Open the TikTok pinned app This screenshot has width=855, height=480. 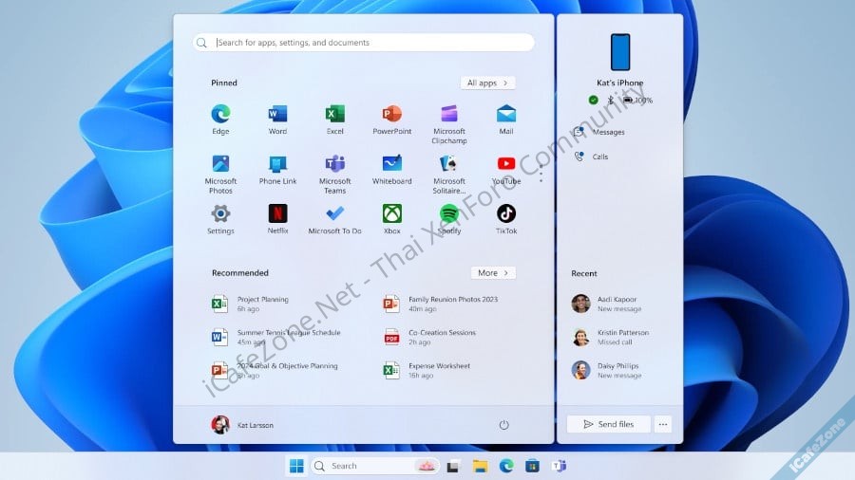pos(506,213)
